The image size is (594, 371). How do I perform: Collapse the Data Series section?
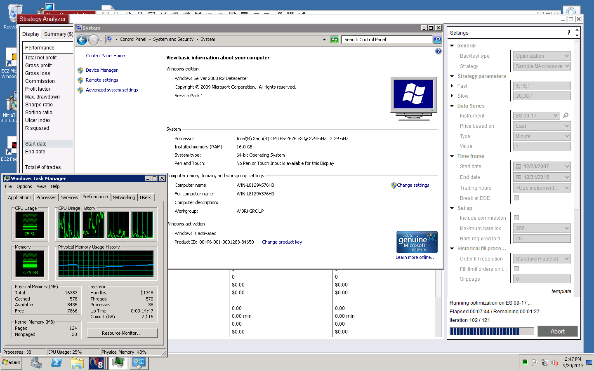tap(452, 106)
